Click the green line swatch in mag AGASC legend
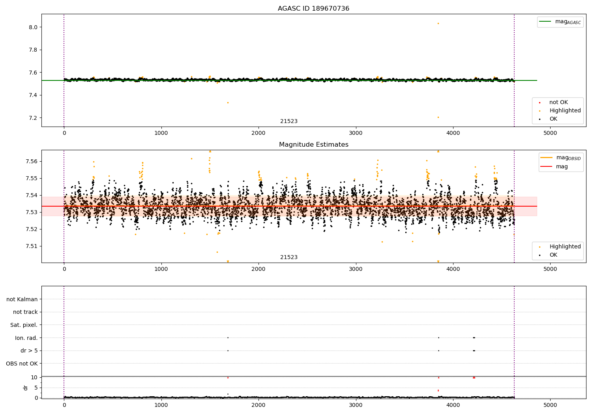This screenshot has height=414, width=592. point(545,22)
